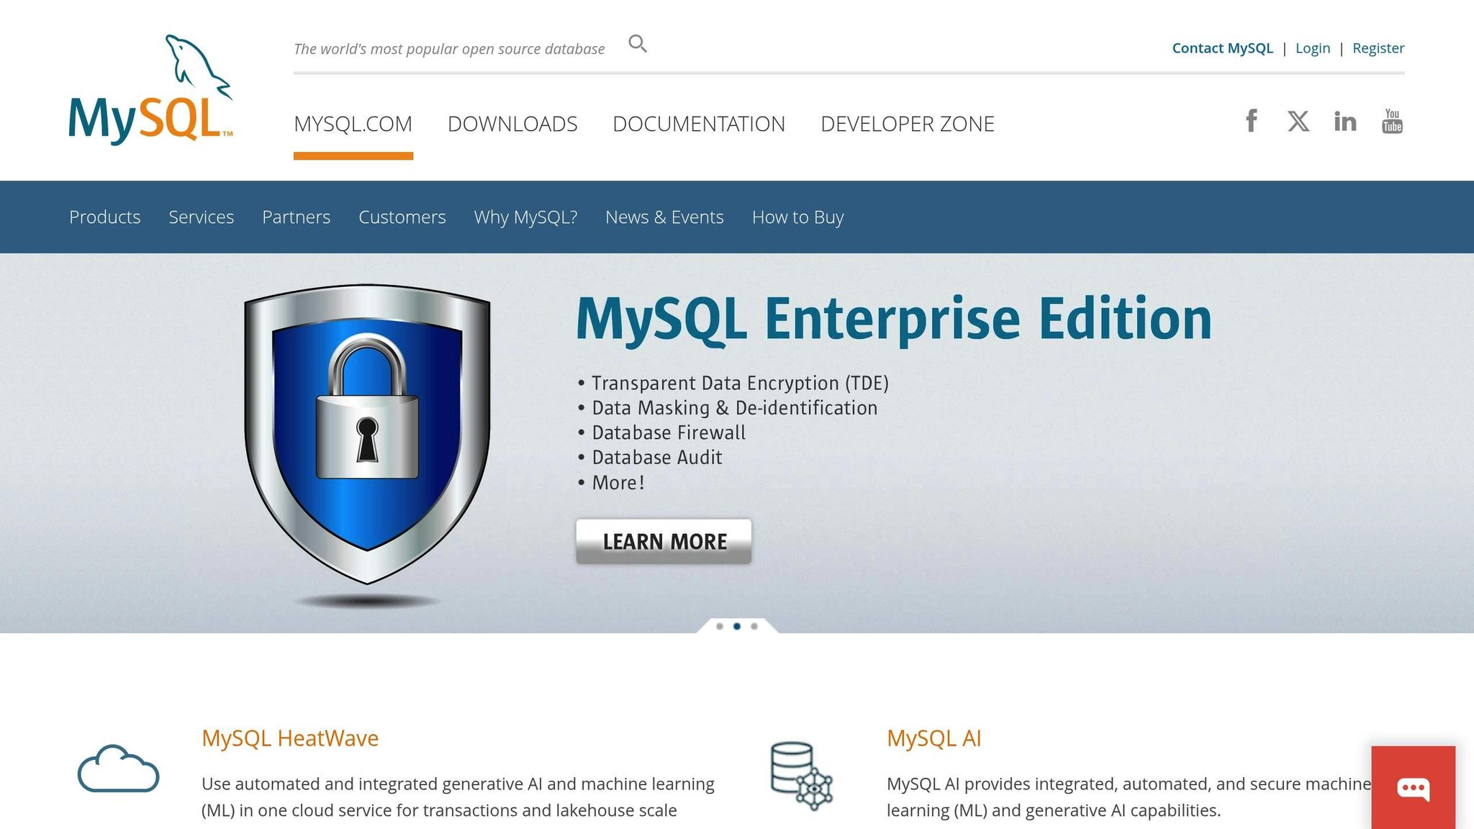1474x829 pixels.
Task: Click the LinkedIn icon
Action: pyautogui.click(x=1345, y=122)
